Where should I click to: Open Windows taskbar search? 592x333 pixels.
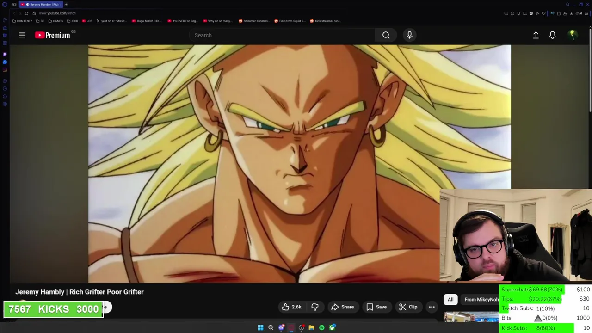coord(271,327)
